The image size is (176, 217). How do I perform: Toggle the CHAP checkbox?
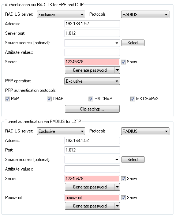click(x=49, y=99)
